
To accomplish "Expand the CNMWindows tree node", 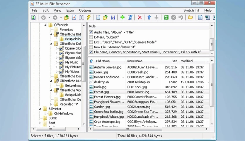I will point(45,114).
